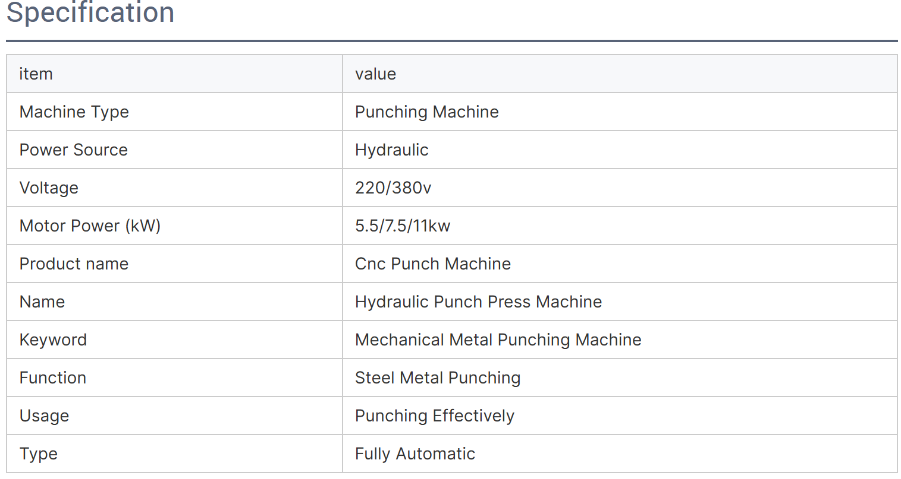
Task: Click the 'Hydraulic' power source value
Action: click(x=391, y=150)
